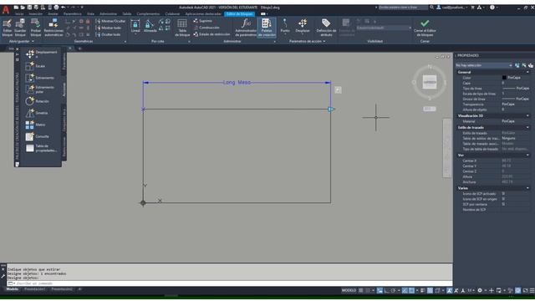Viewport: 535px width, 301px height.
Task: Click the Long Mesa stretch grip arrow
Action: (331, 110)
